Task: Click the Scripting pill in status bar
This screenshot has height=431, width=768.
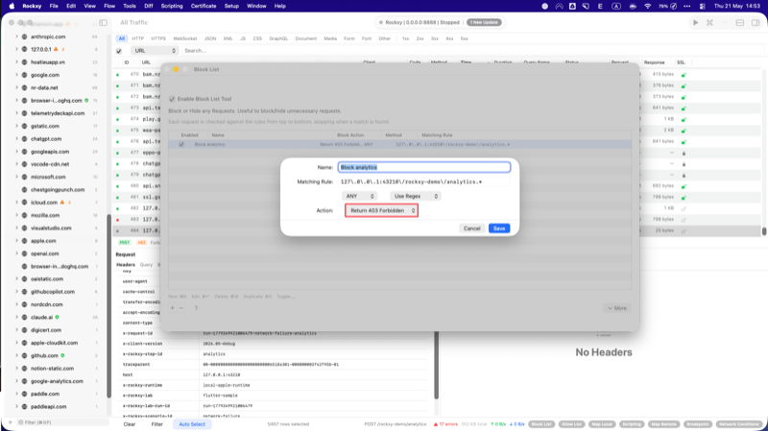Action: [632, 424]
